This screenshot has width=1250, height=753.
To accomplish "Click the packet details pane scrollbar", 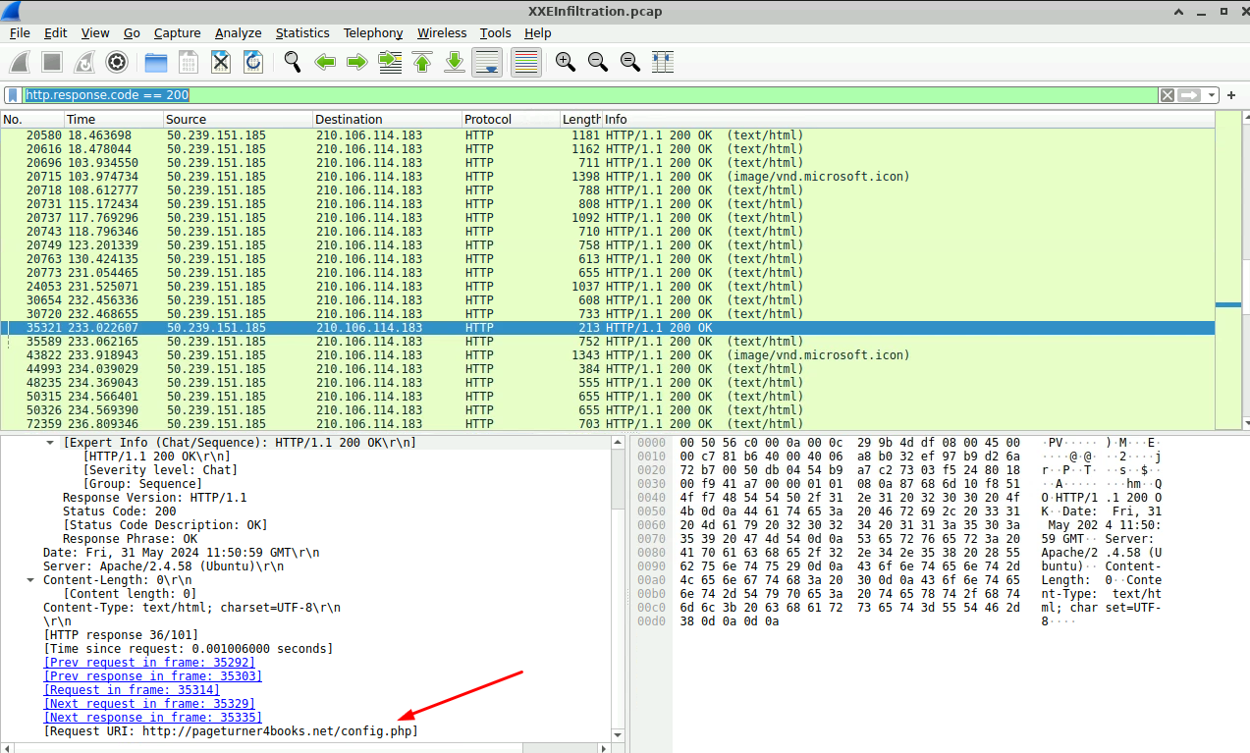I will [x=618, y=589].
